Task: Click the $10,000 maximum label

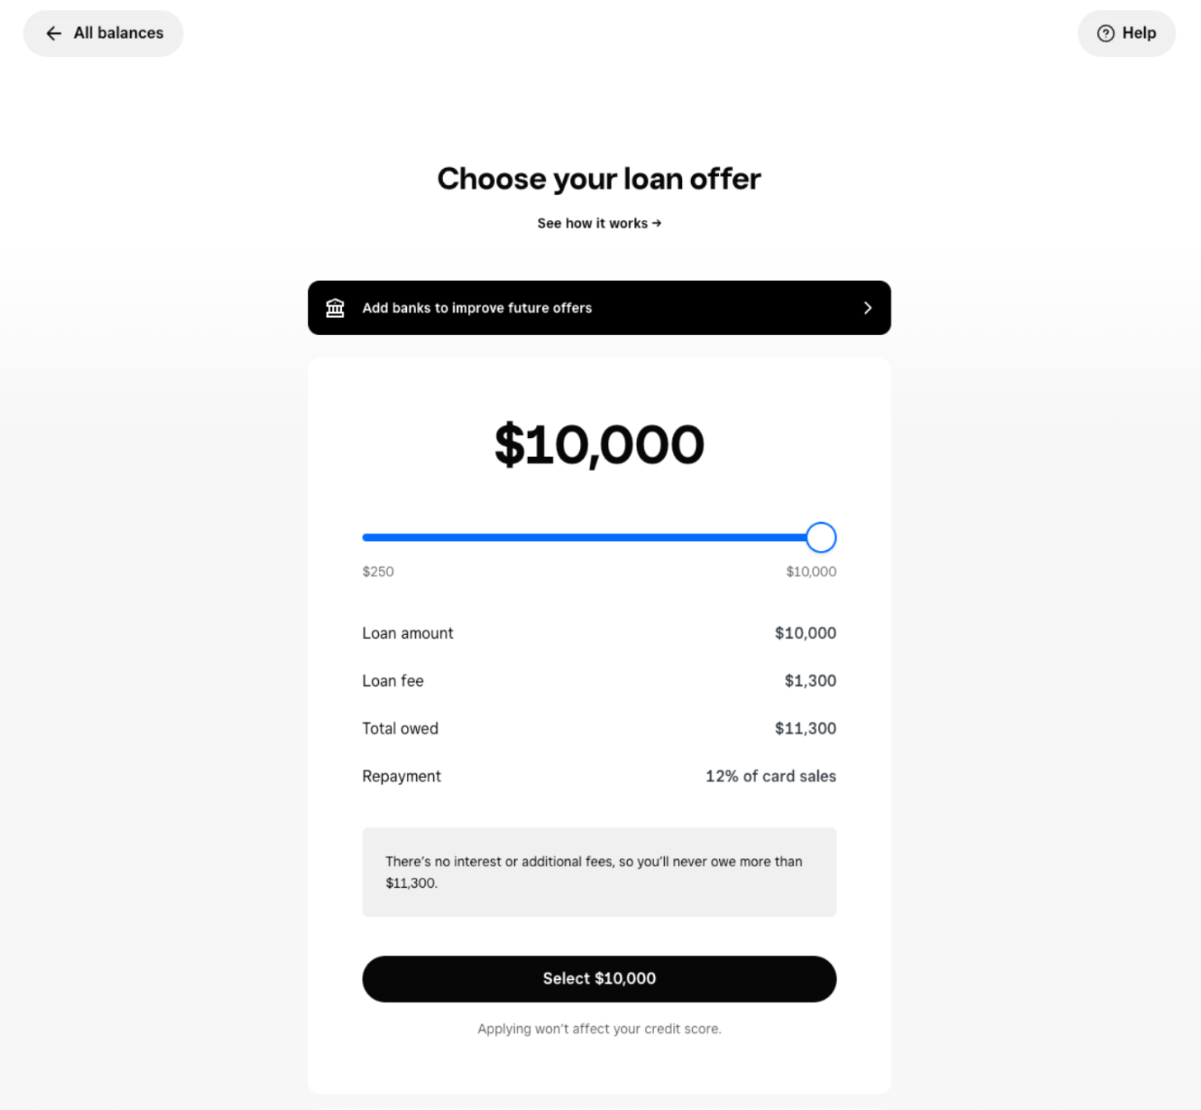Action: coord(811,571)
